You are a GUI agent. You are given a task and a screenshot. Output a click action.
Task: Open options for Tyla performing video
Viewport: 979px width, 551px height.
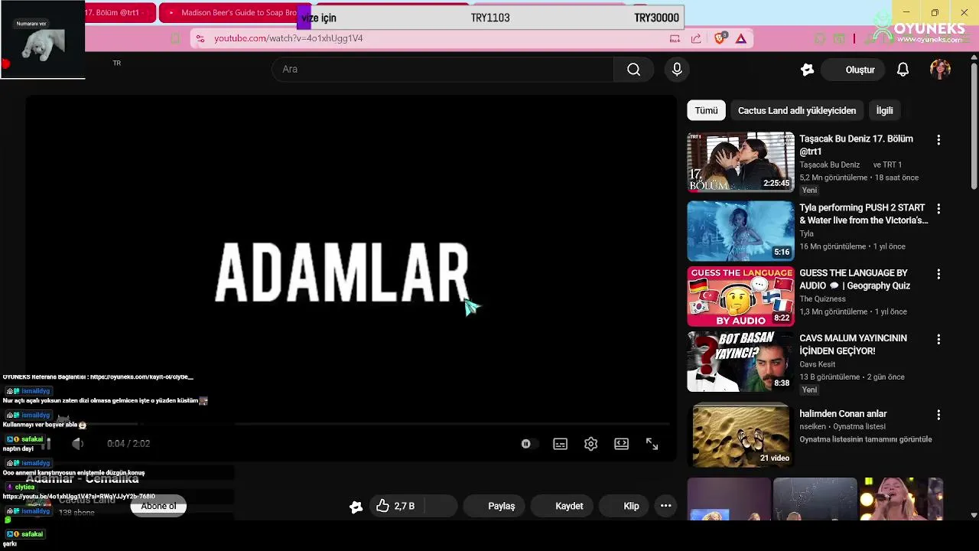click(x=938, y=208)
